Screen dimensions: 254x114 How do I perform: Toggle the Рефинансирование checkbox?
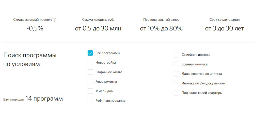90,101
